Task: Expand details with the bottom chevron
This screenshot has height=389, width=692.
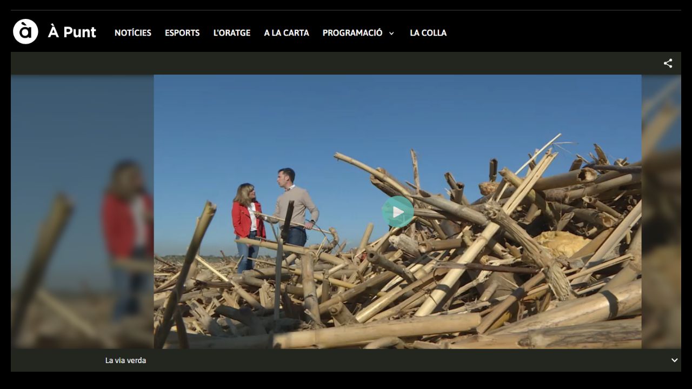Action: 675,360
